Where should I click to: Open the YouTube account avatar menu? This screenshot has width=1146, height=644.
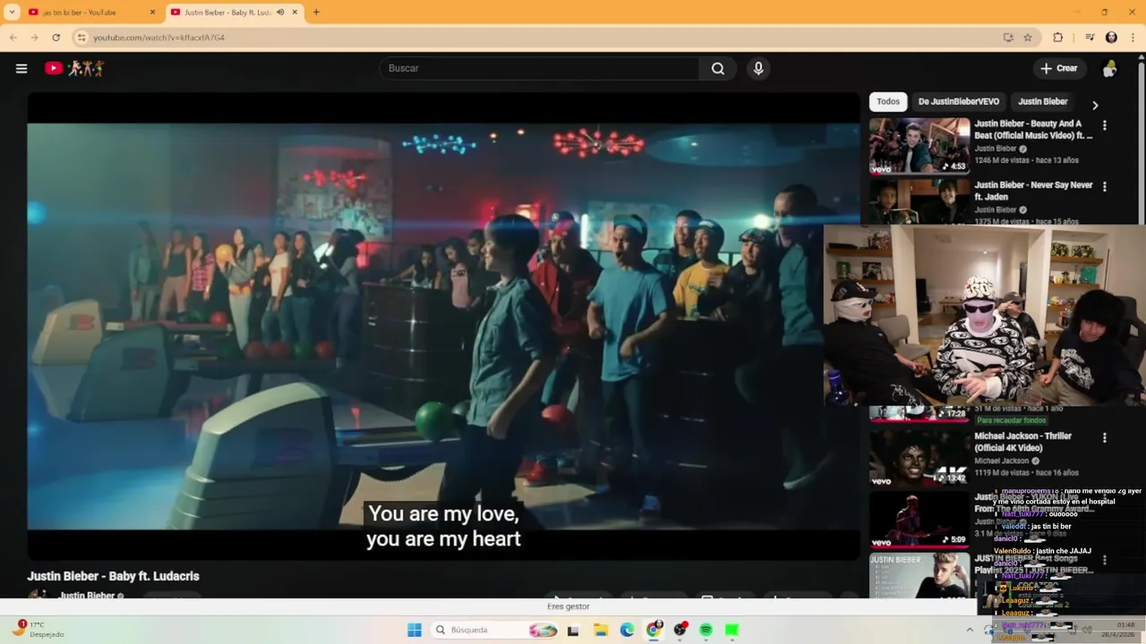[1109, 69]
